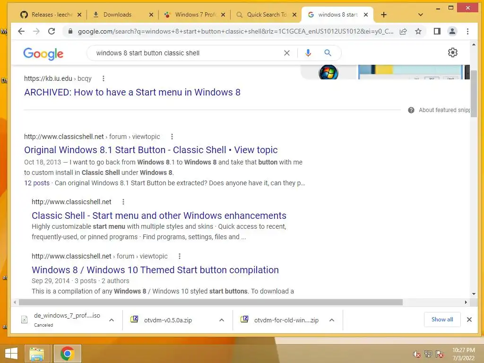Click the address bar URL
The width and height of the screenshot is (484, 363).
pos(235,31)
